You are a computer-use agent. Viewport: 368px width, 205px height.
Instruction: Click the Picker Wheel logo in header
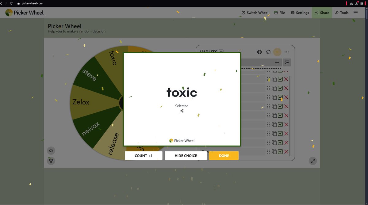click(x=25, y=13)
